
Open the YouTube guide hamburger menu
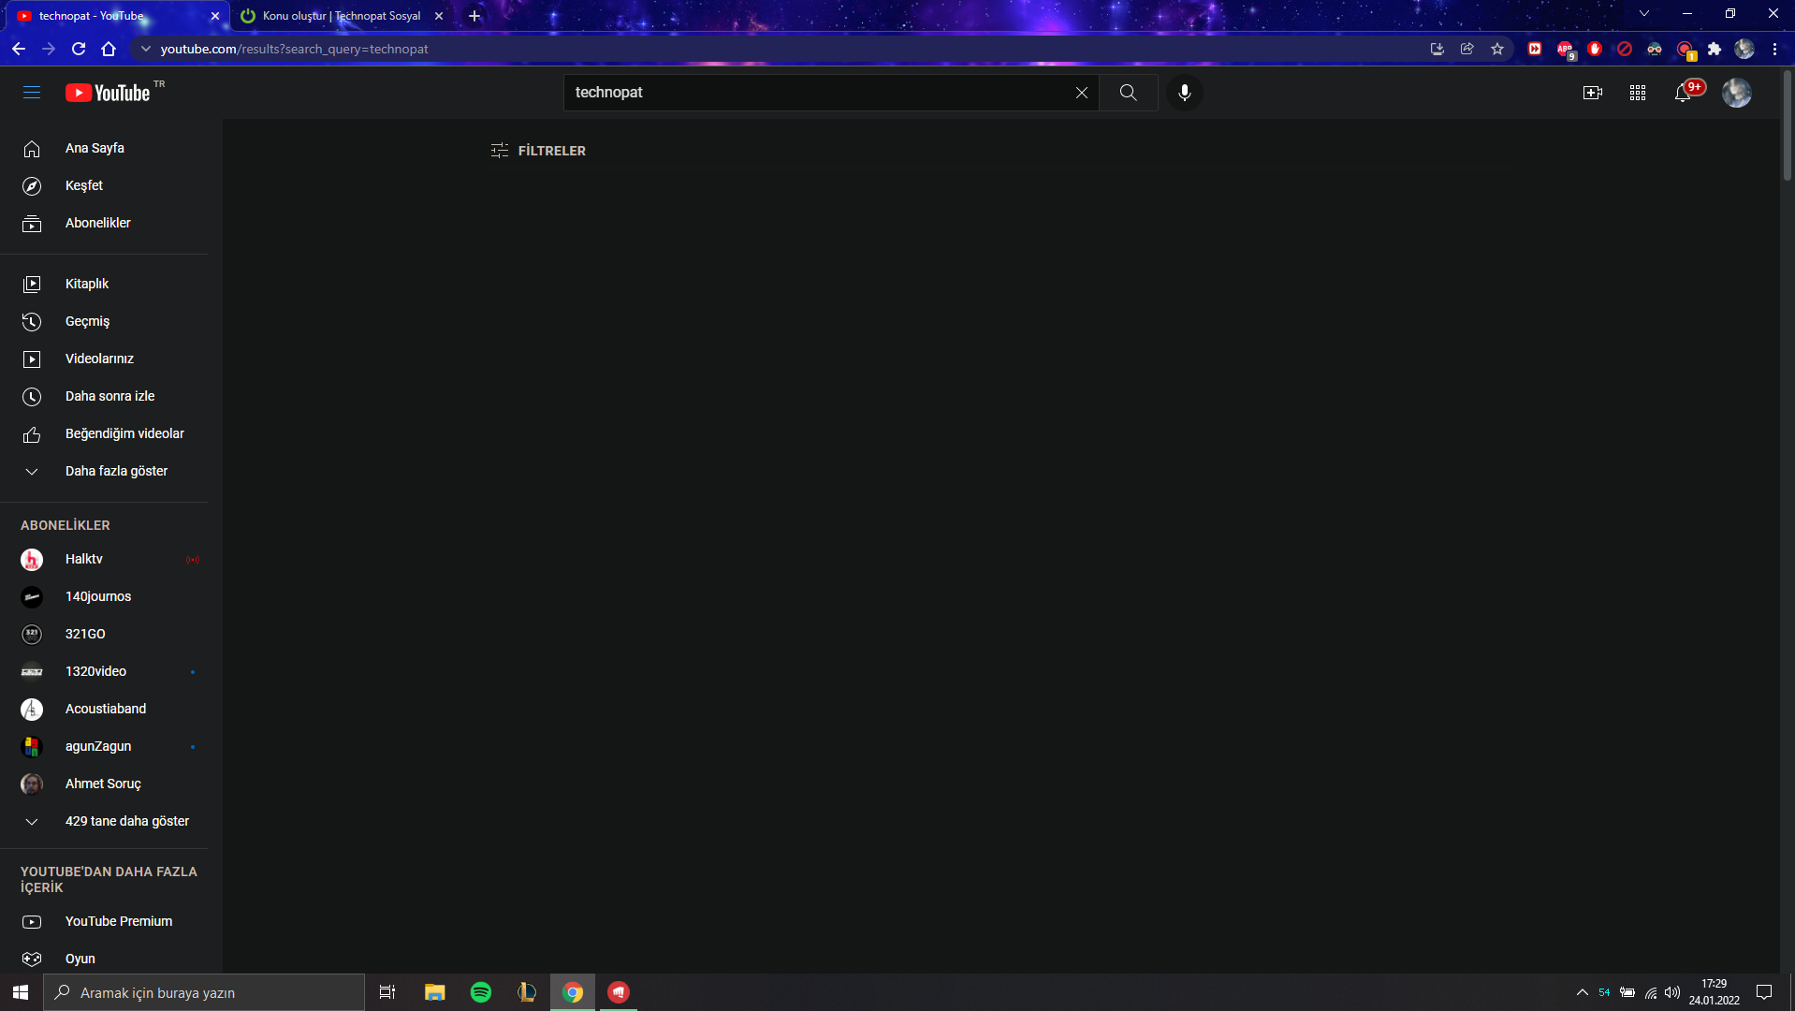point(32,93)
